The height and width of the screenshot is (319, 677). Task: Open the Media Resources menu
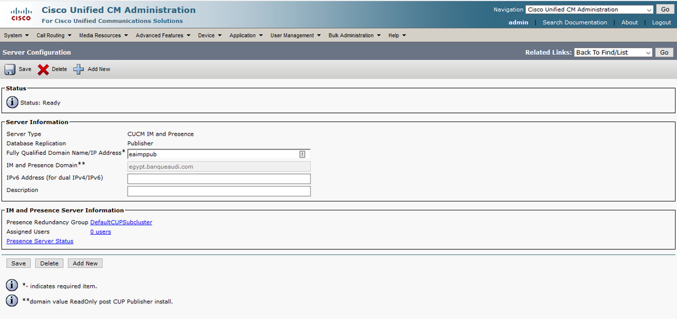[104, 35]
